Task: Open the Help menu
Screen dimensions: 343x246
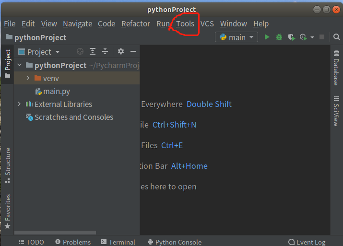Action: [x=261, y=23]
